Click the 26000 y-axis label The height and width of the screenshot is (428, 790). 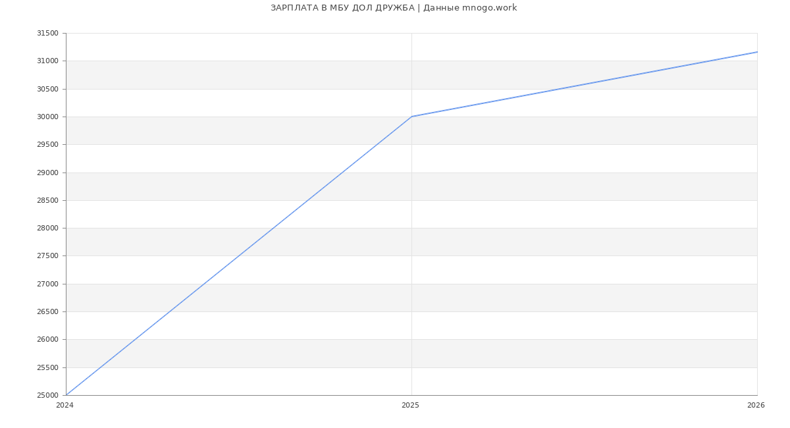click(47, 340)
